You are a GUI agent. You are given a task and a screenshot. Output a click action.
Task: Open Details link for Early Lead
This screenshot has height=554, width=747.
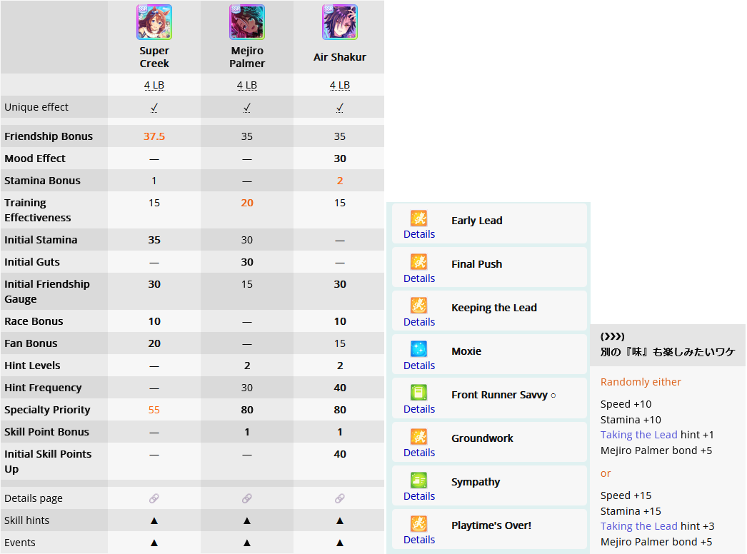click(419, 234)
